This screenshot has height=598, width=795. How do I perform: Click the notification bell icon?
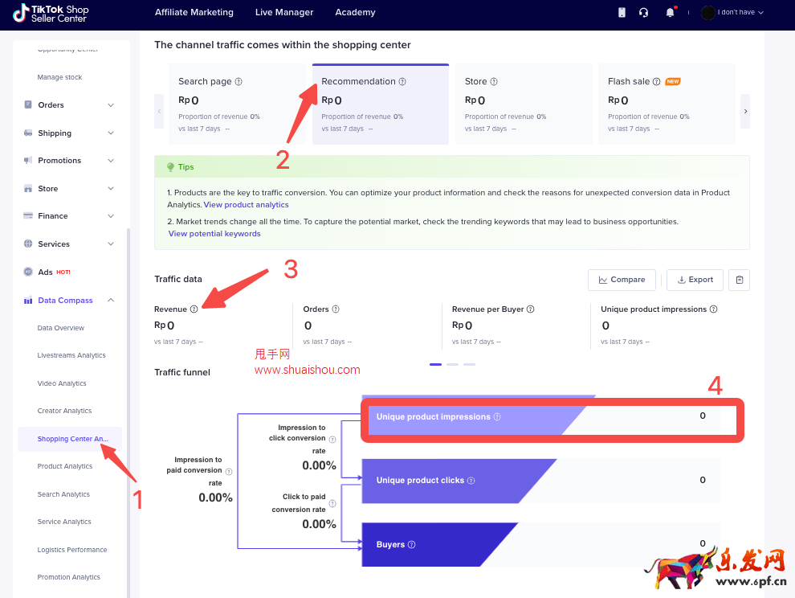(670, 13)
